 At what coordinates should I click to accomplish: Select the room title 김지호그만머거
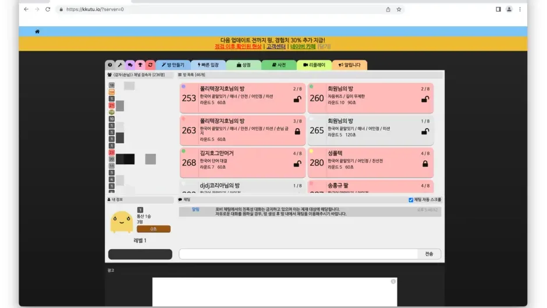216,153
